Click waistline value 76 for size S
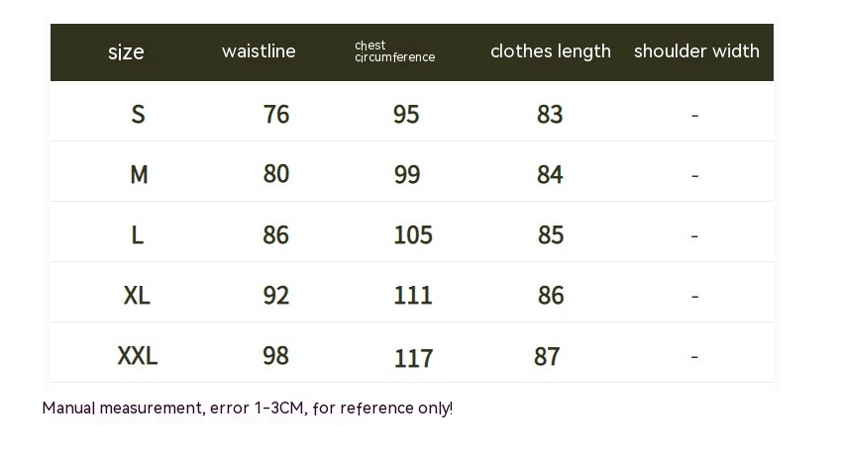The height and width of the screenshot is (456, 843). (x=276, y=115)
